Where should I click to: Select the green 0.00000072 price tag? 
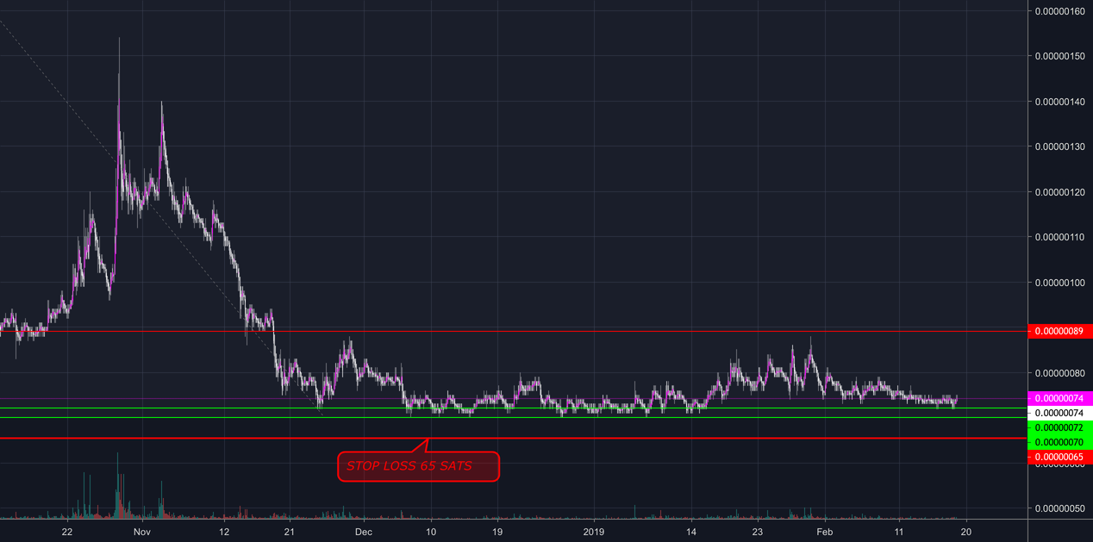1061,427
